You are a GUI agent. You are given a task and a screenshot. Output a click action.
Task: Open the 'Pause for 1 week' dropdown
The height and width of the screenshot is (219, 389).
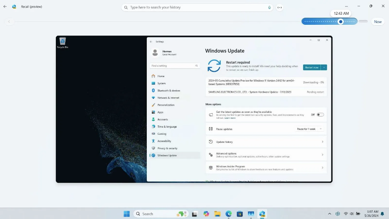(x=310, y=129)
